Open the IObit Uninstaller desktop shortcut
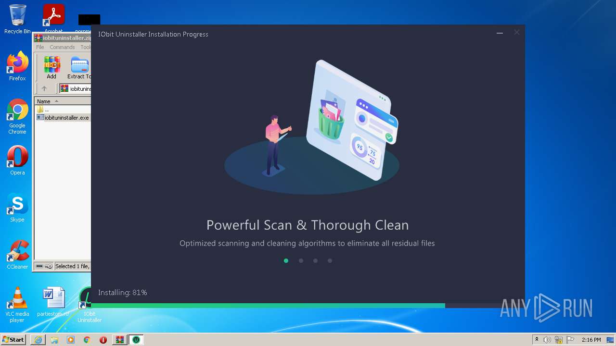Viewport: 616px width, 346px height. click(x=87, y=305)
